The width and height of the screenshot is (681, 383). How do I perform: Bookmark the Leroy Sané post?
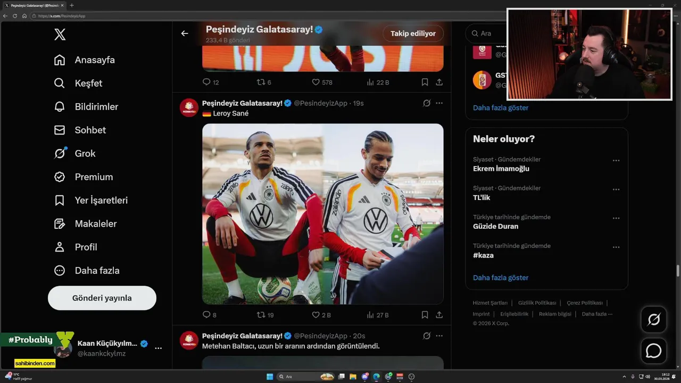coord(425,315)
